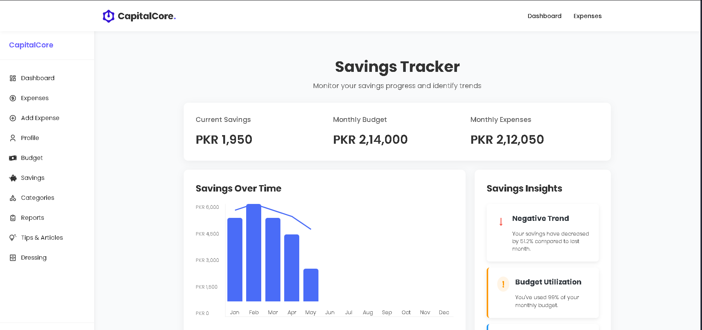Click CapitalCore brand text in header
702x330 pixels.
pos(146,16)
